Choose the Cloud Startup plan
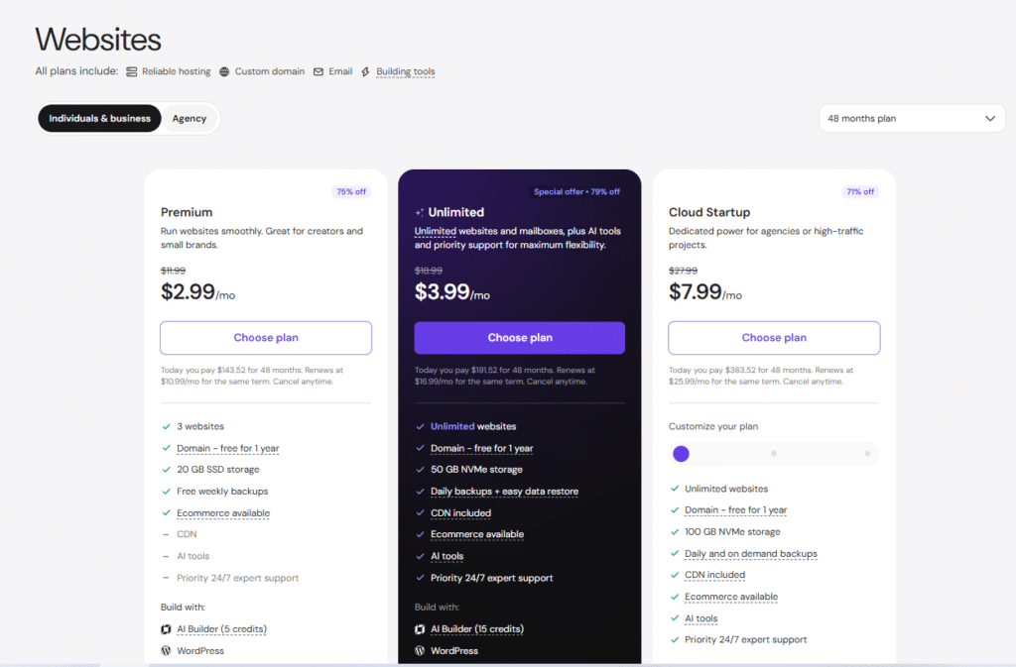This screenshot has width=1016, height=667. tap(774, 338)
